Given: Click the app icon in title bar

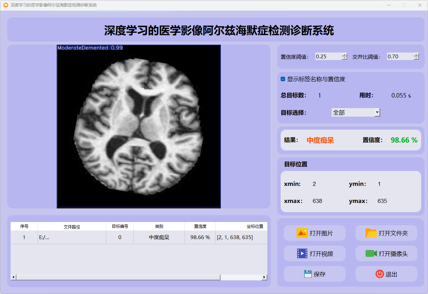Looking at the screenshot, I should point(5,5).
